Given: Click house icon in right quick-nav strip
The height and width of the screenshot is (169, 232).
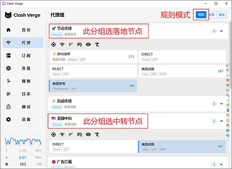Looking at the screenshot, I should (228, 120).
